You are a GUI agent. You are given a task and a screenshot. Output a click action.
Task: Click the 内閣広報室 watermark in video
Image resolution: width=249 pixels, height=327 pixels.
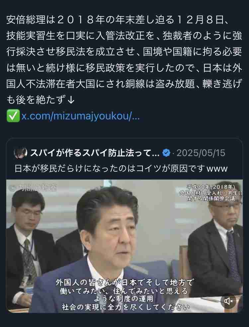33,188
